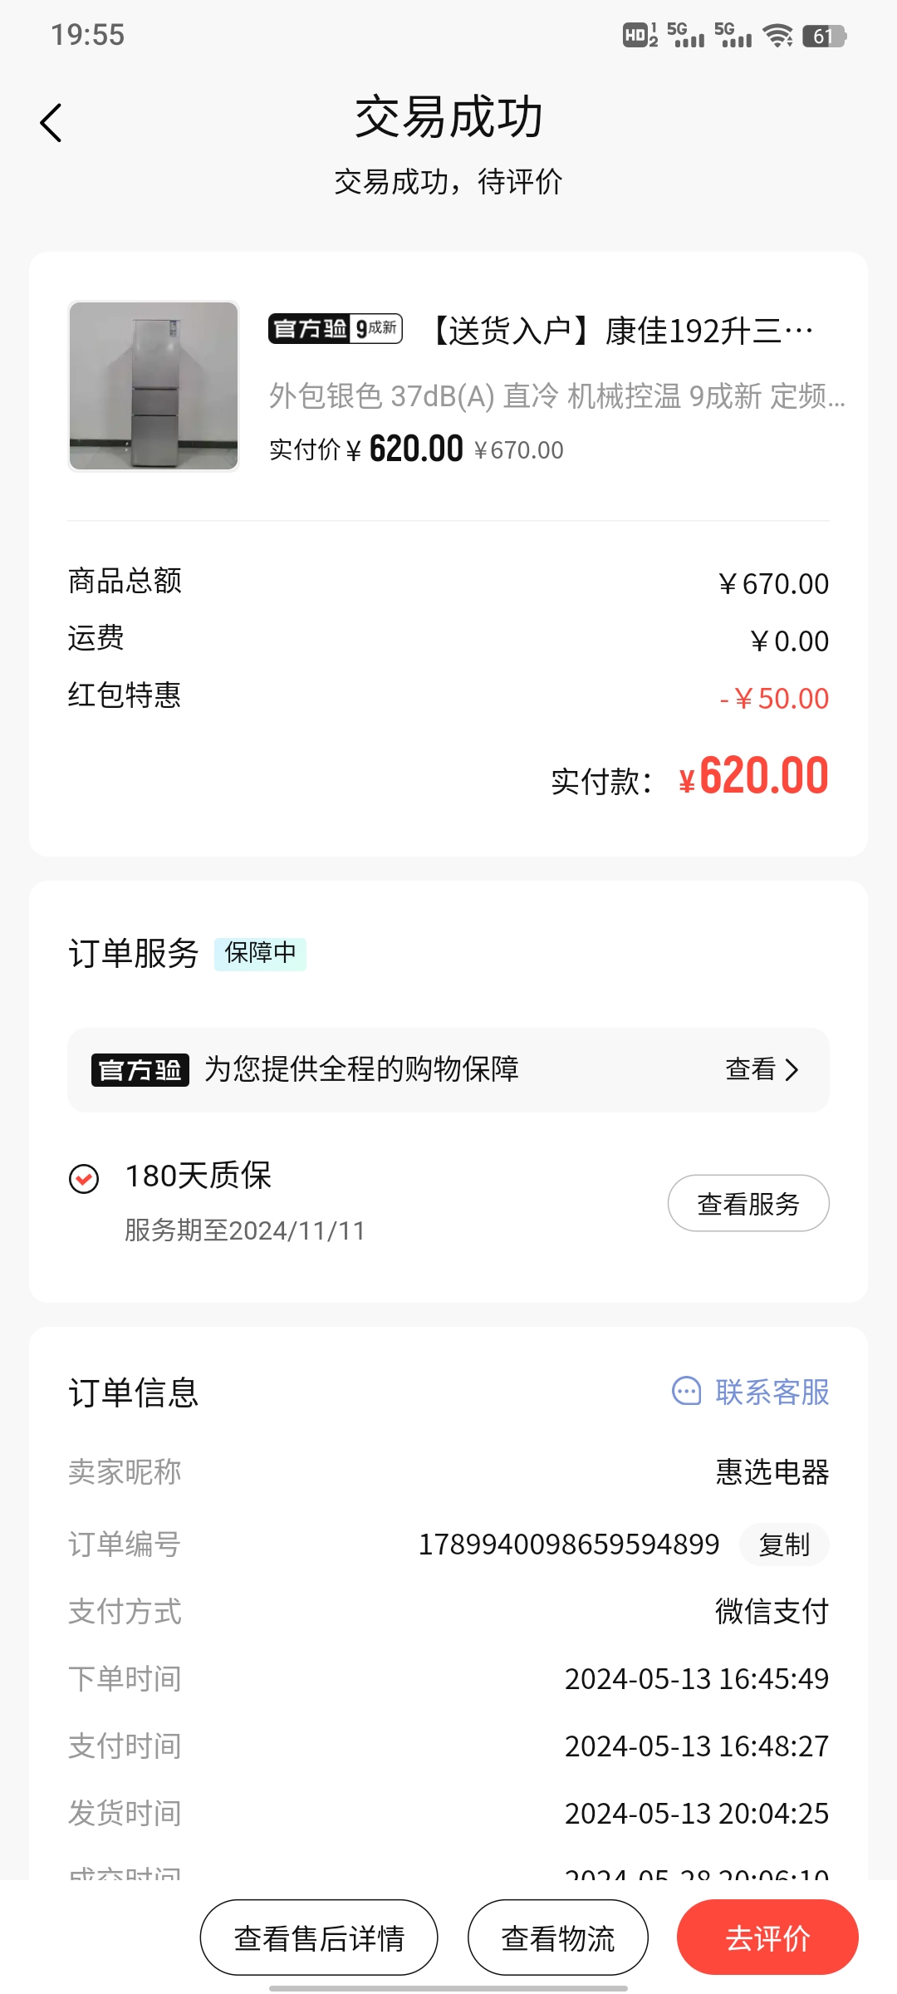Open the 康佳192升 product title
The width and height of the screenshot is (897, 1994).
coord(623,331)
